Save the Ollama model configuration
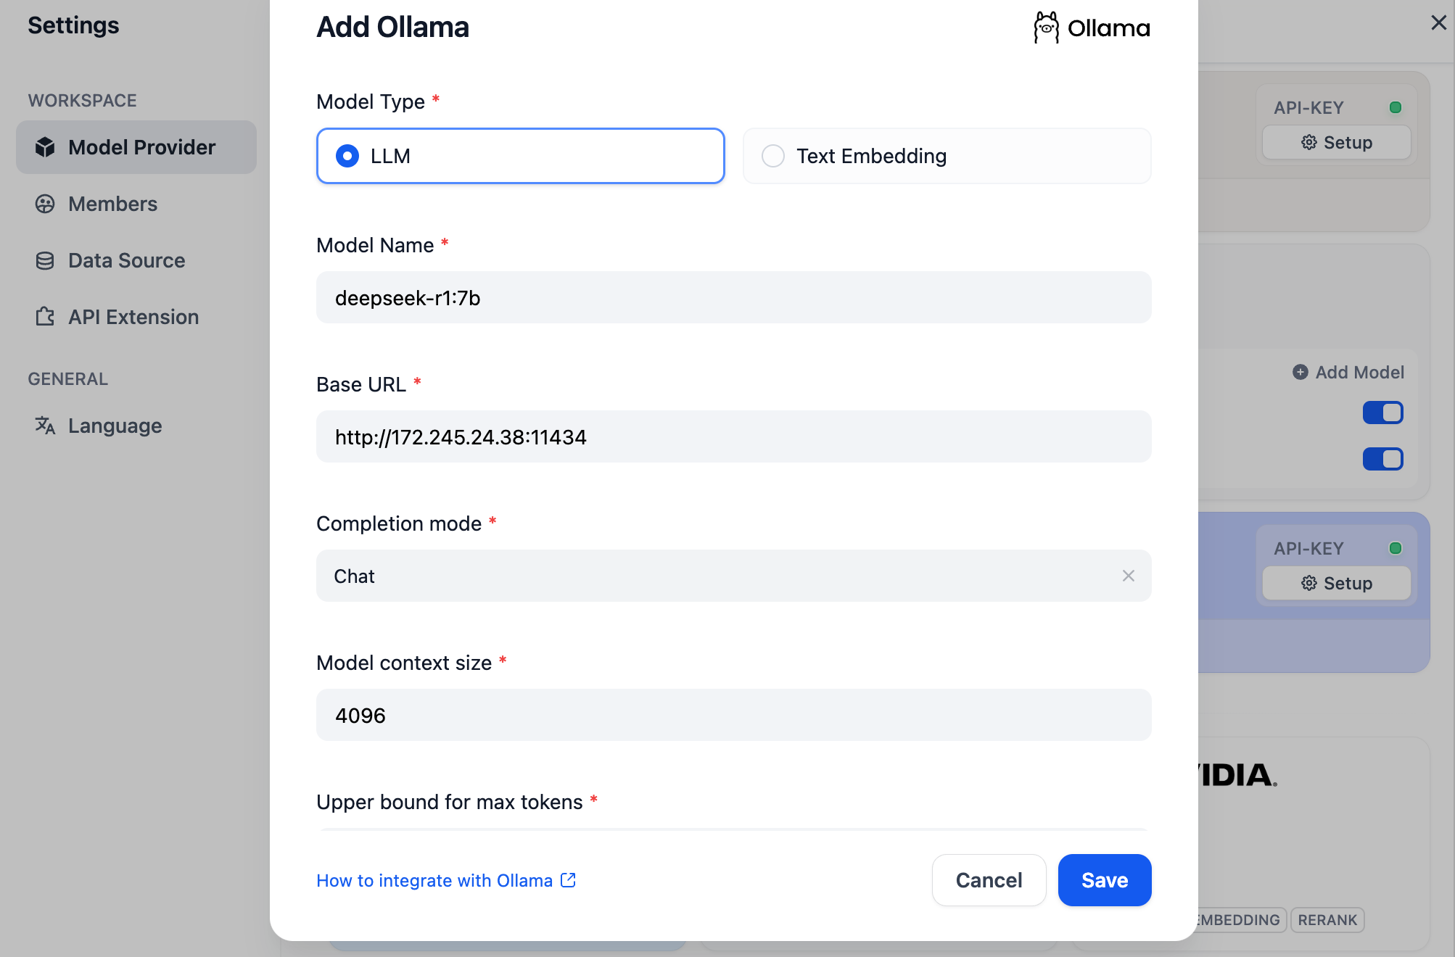The image size is (1455, 957). [1104, 880]
